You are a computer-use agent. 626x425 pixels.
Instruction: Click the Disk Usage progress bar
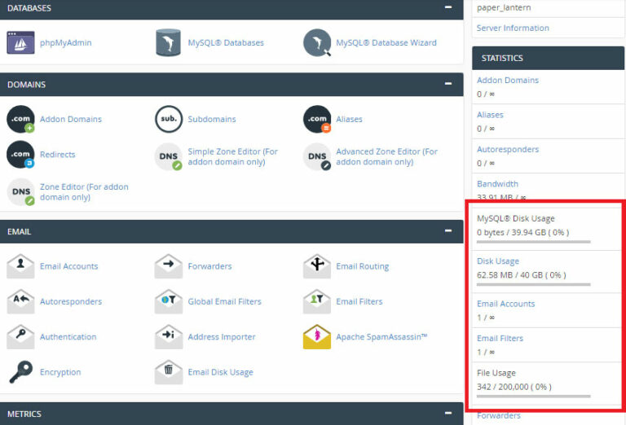pos(533,284)
